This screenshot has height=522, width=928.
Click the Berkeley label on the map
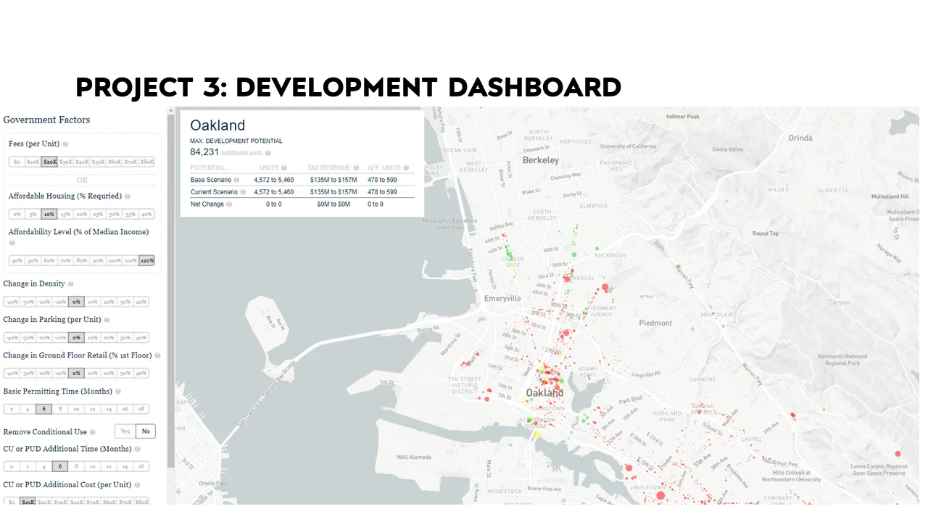click(x=541, y=160)
